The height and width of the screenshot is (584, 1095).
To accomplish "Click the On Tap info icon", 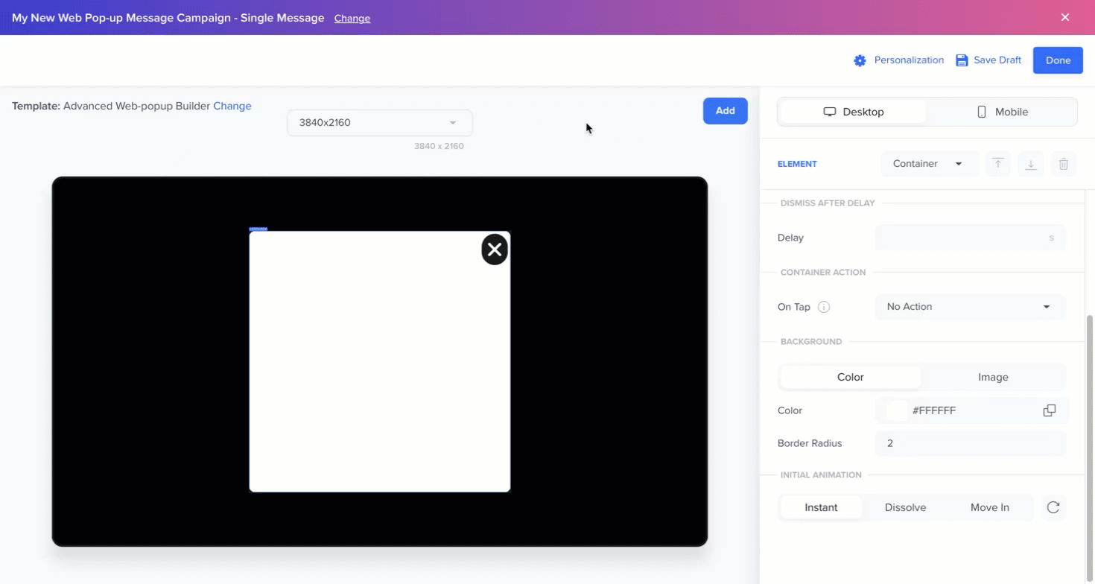I will pyautogui.click(x=824, y=307).
